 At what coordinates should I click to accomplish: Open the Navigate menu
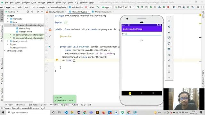[26, 3]
